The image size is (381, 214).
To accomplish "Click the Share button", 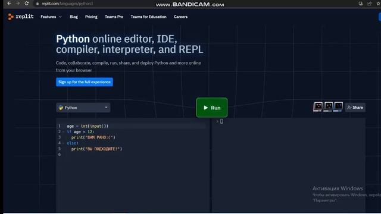I will (355, 108).
